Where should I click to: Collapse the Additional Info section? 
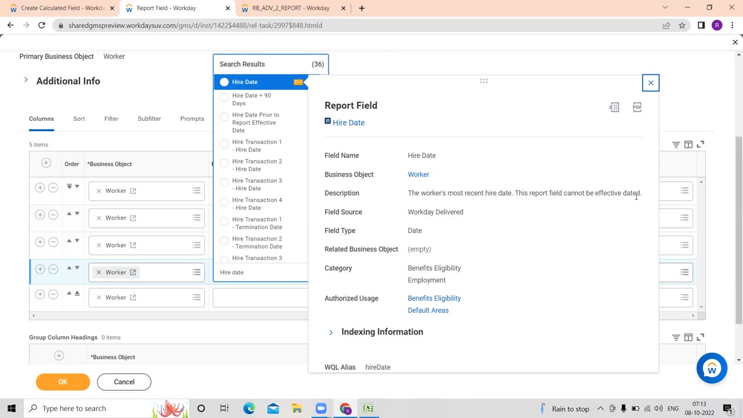26,80
